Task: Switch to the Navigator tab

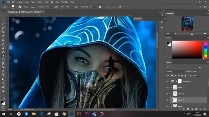Action: tap(170, 13)
